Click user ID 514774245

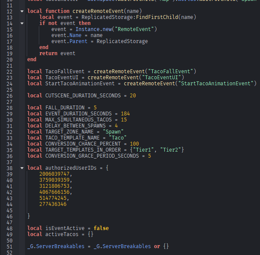(53, 198)
